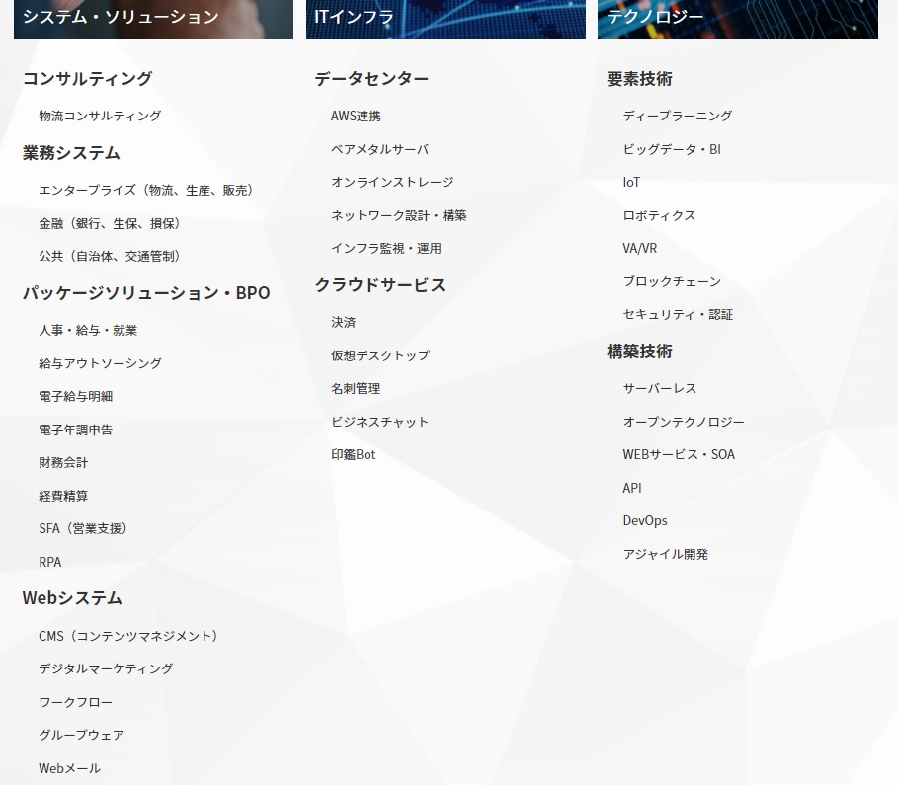Open the テクノロジー banner
898x785 pixels.
tap(738, 20)
